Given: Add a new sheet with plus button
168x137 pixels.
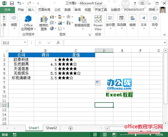Looking at the screenshot, I should [x=71, y=128].
